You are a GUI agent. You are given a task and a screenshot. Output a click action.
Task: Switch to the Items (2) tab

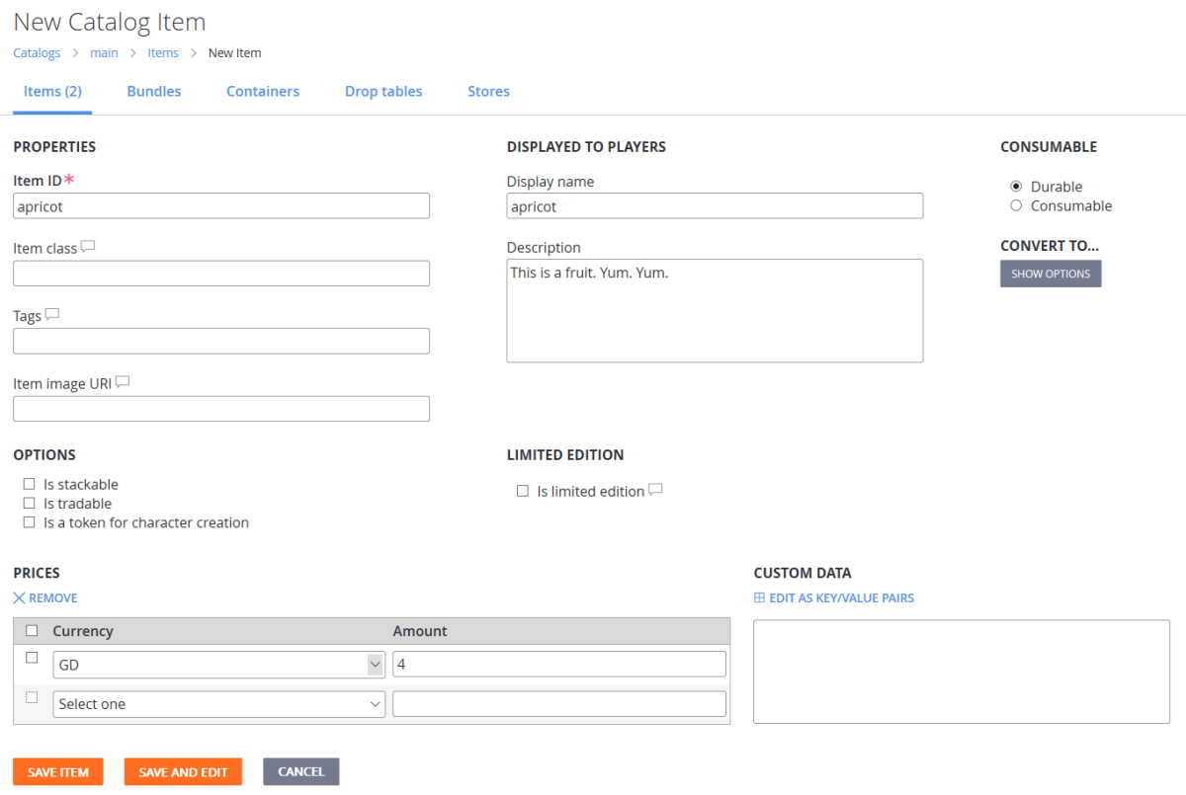point(52,91)
